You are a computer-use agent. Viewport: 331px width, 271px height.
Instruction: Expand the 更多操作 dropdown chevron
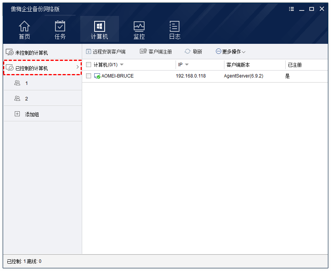coord(244,52)
